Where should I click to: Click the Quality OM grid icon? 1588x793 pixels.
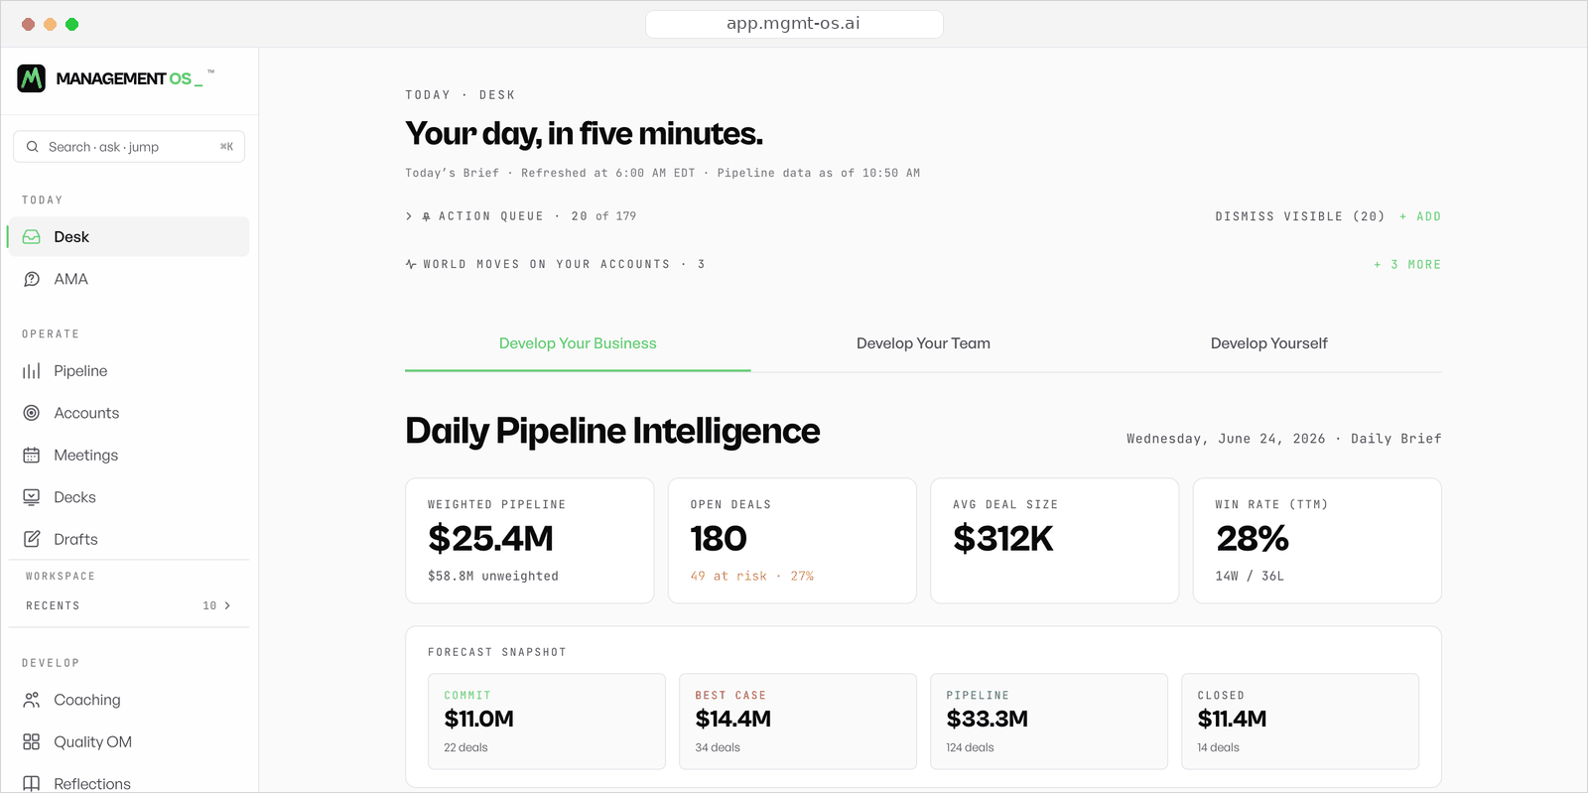pos(32,742)
